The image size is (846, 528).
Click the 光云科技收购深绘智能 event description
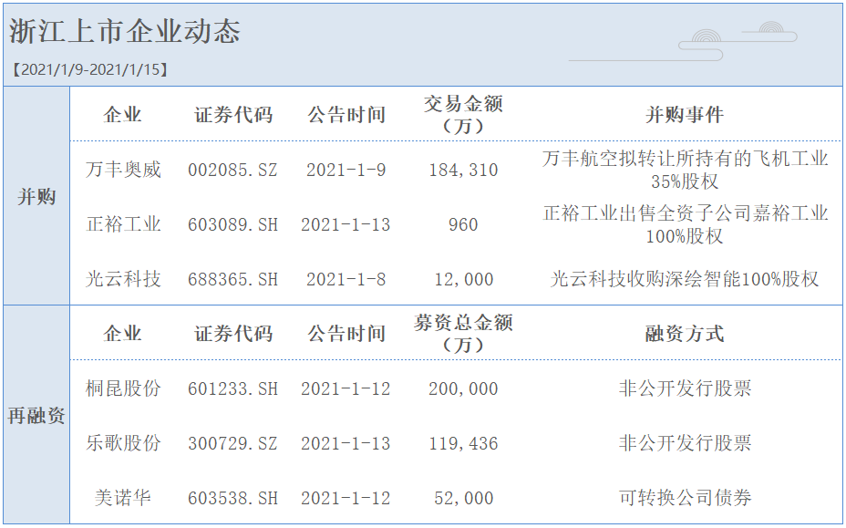pyautogui.click(x=685, y=279)
